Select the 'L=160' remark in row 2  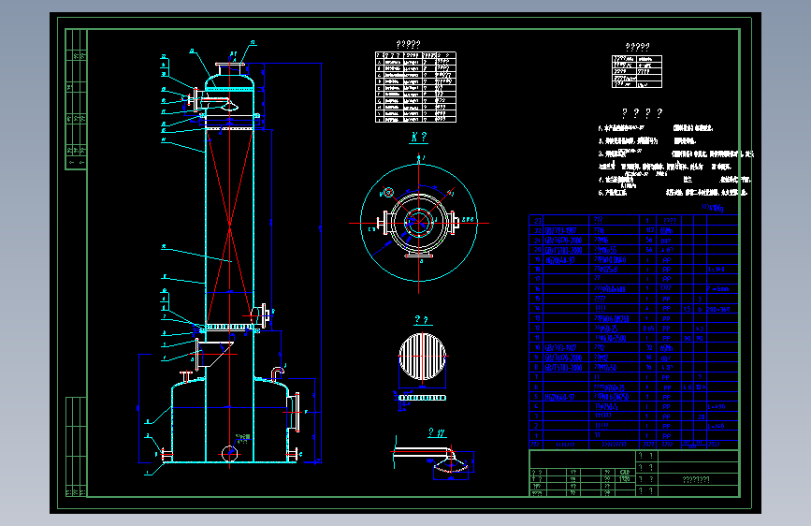pyautogui.click(x=716, y=426)
